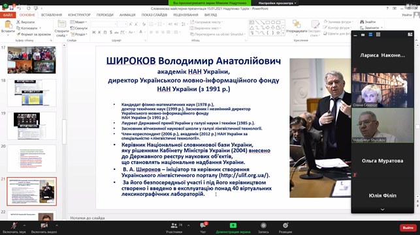Open the ВСТАВЛЕННЯ ribbon tab
420x235 pixels.
point(52,15)
